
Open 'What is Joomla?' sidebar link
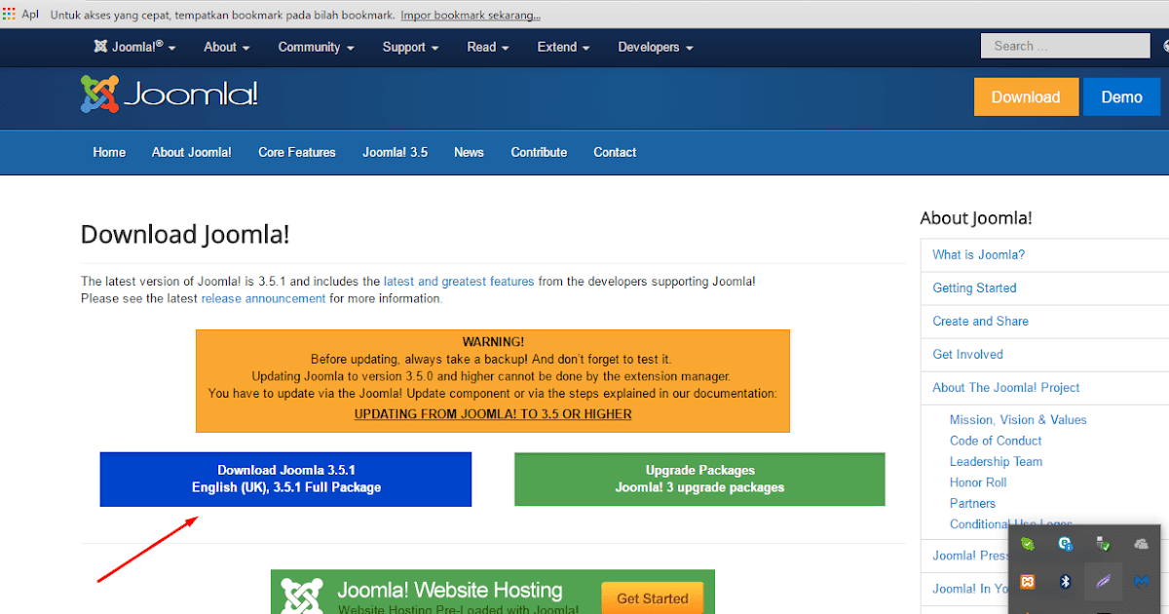978,254
